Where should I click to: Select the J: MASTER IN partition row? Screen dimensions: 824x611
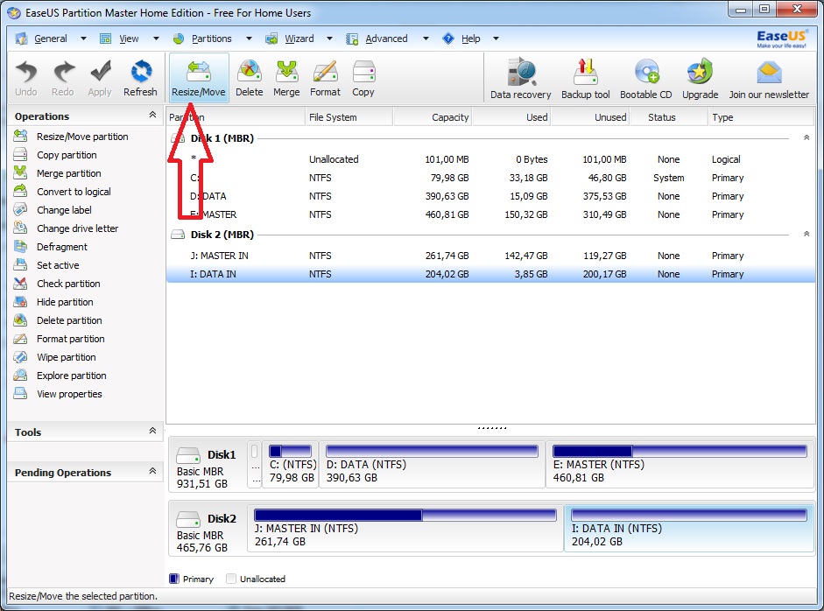491,256
